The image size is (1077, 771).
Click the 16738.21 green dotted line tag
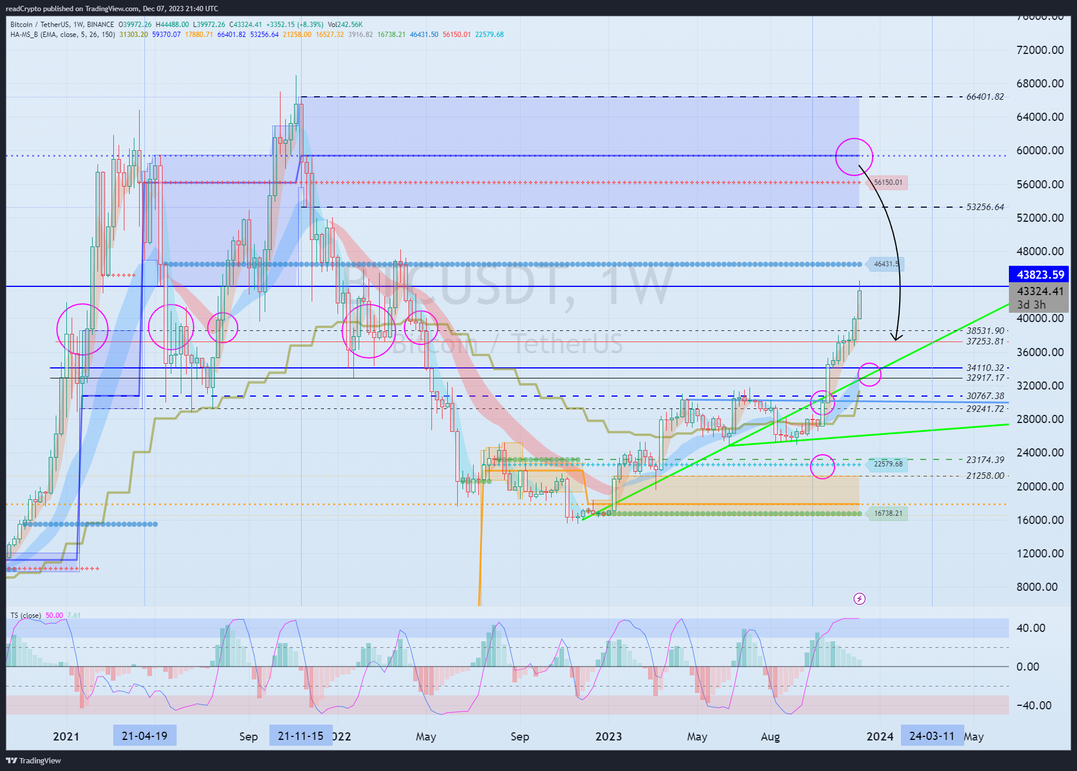click(x=888, y=513)
